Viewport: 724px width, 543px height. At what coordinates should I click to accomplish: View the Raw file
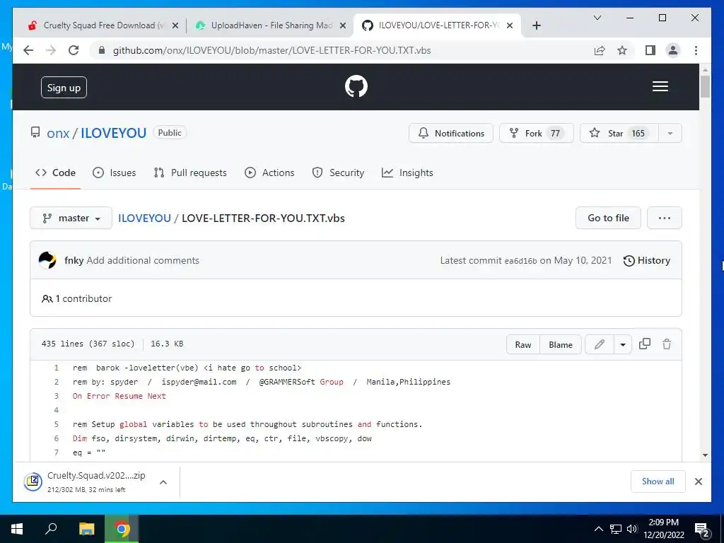point(522,344)
